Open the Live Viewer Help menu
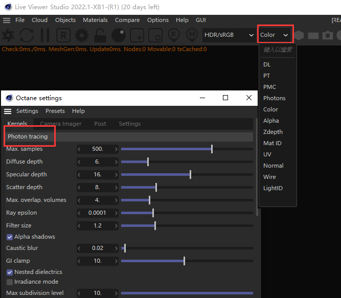This screenshot has width=341, height=298. [x=182, y=20]
